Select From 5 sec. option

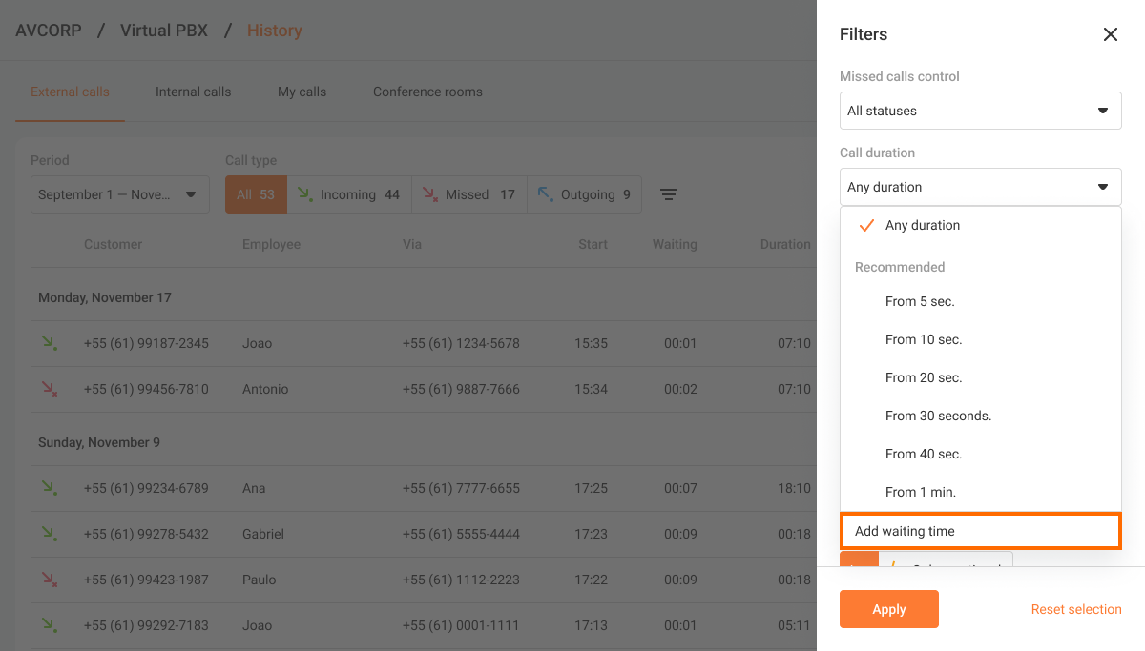click(981, 301)
